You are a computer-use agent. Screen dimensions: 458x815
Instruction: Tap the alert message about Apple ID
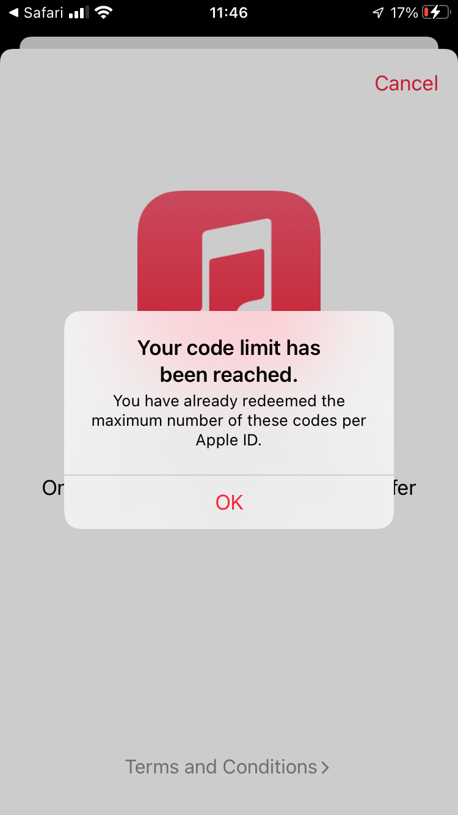point(229,420)
